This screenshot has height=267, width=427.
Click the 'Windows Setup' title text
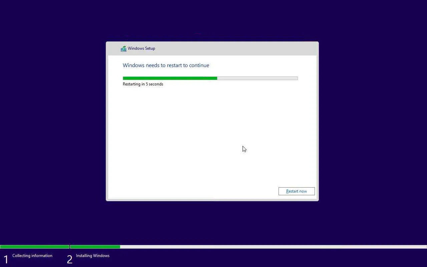coord(141,48)
